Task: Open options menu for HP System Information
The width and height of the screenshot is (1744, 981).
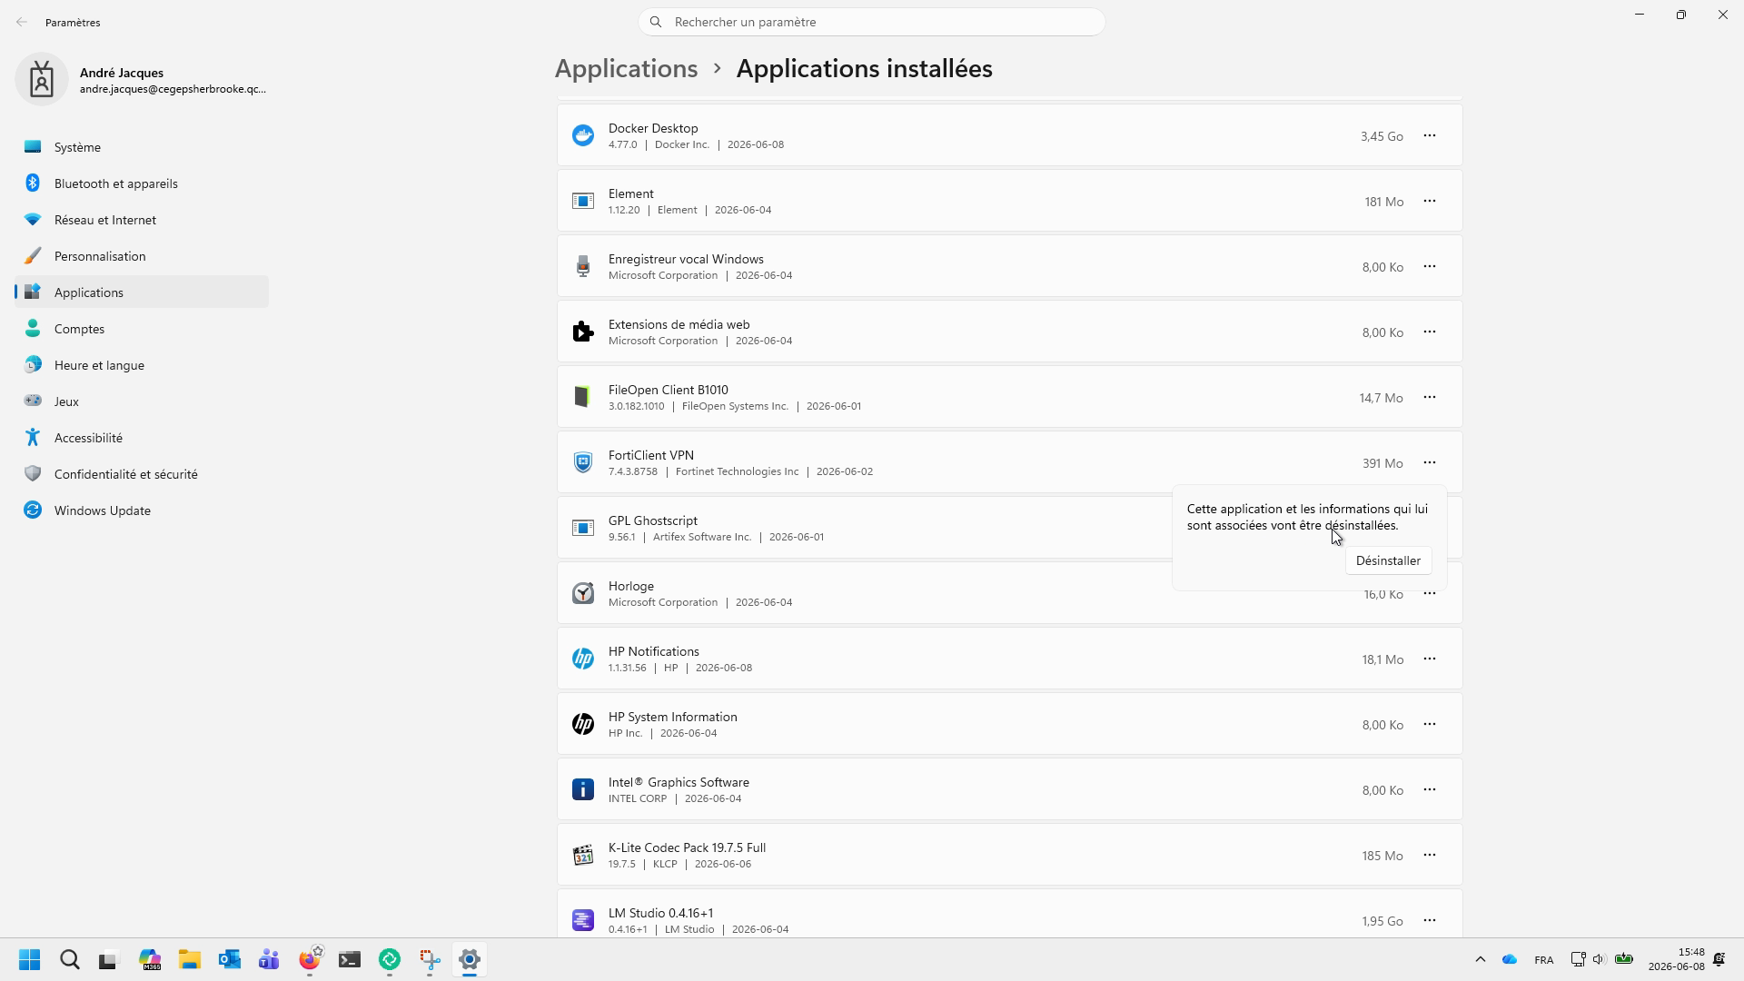Action: click(x=1430, y=724)
